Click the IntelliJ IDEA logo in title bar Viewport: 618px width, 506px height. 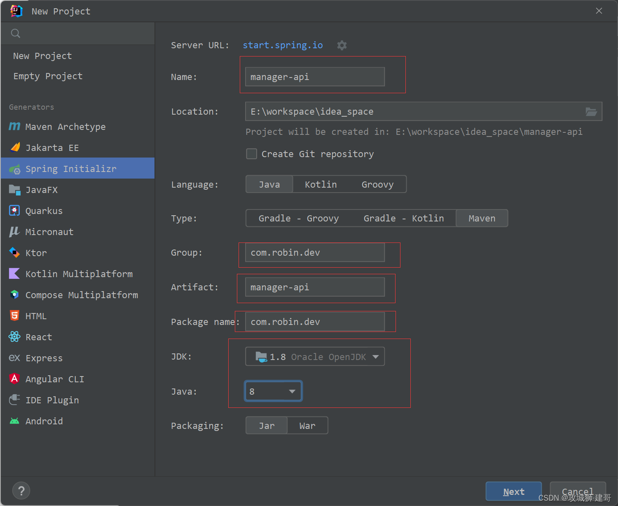click(x=16, y=11)
